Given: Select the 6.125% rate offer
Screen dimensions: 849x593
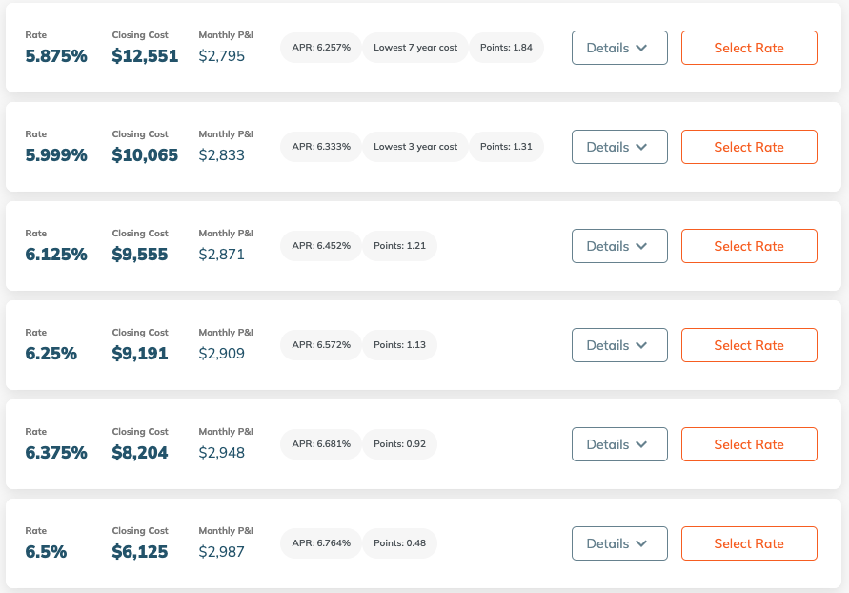Looking at the screenshot, I should (x=749, y=246).
